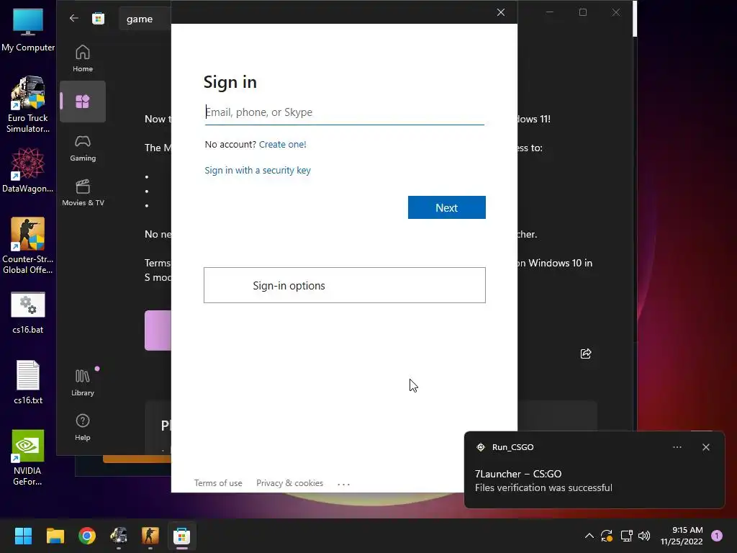The height and width of the screenshot is (553, 737).
Task: Select DataWagon desktop shortcut
Action: coord(28,170)
